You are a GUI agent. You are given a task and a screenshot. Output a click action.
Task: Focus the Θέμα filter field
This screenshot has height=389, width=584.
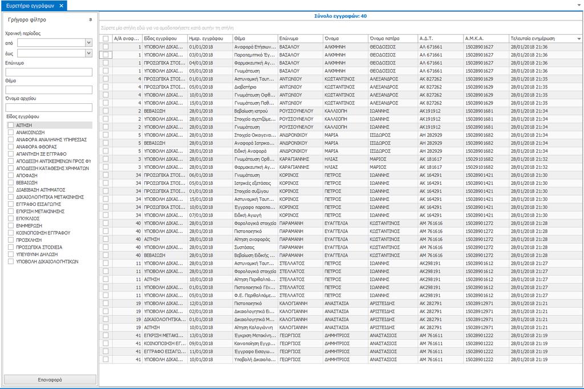click(49, 90)
